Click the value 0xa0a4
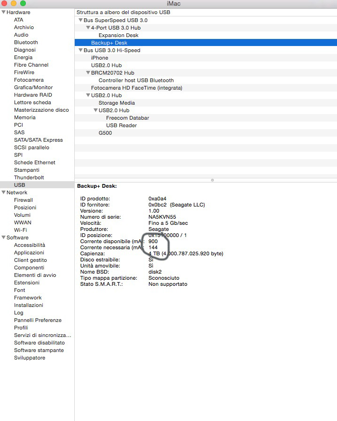Image resolution: width=337 pixels, height=421 pixels. pyautogui.click(x=157, y=199)
